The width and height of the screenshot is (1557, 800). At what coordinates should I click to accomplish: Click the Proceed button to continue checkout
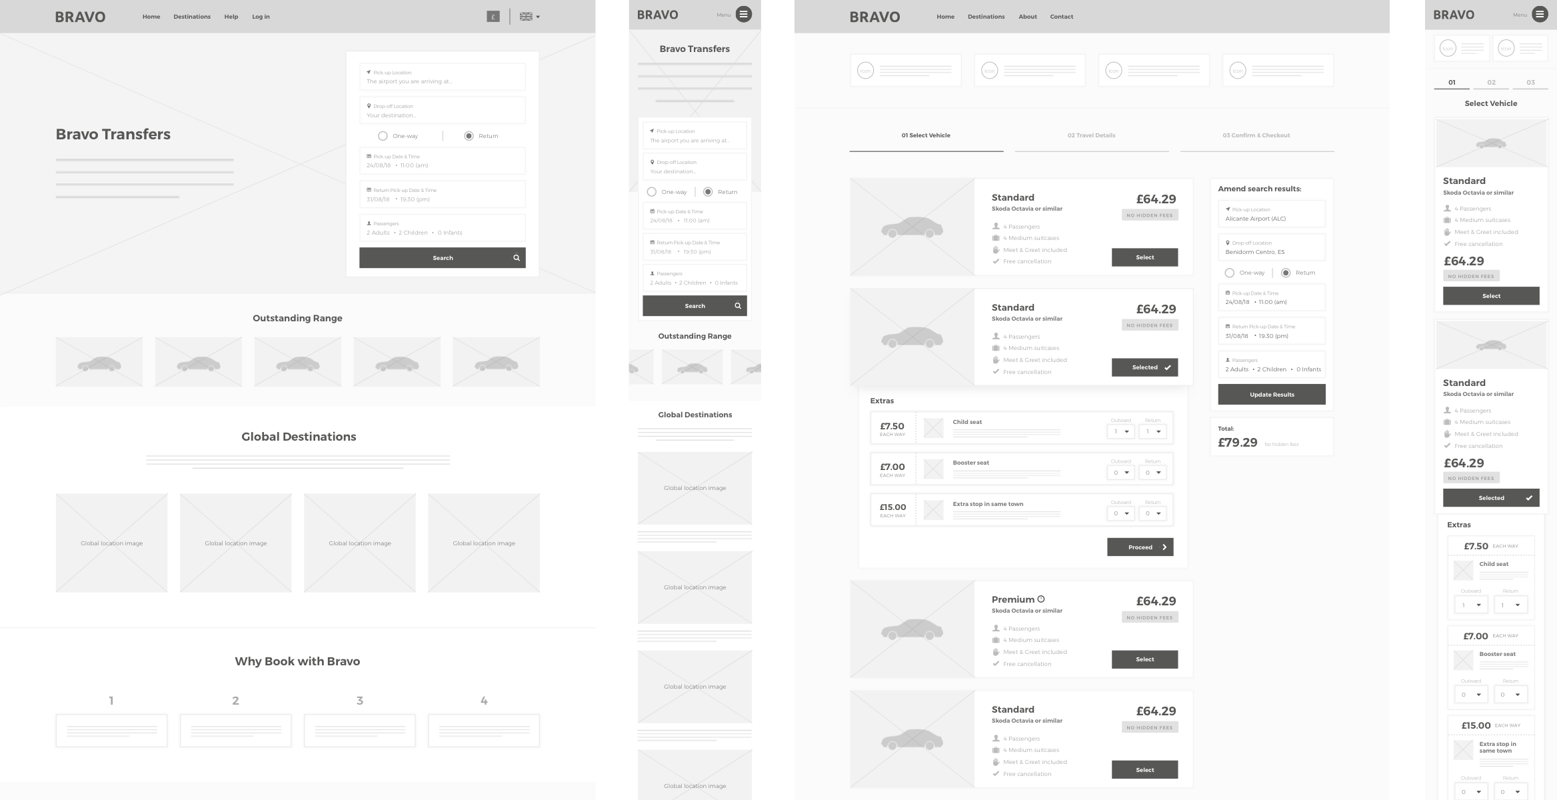(1140, 546)
